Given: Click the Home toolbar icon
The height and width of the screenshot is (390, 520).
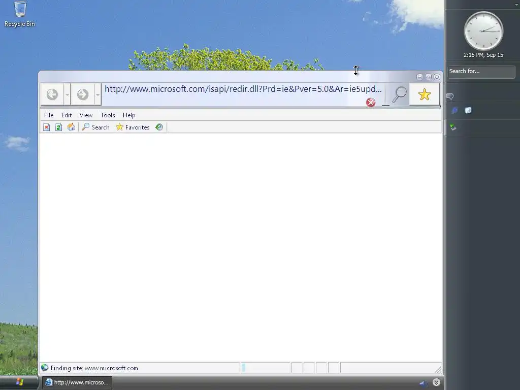Looking at the screenshot, I should (71, 127).
